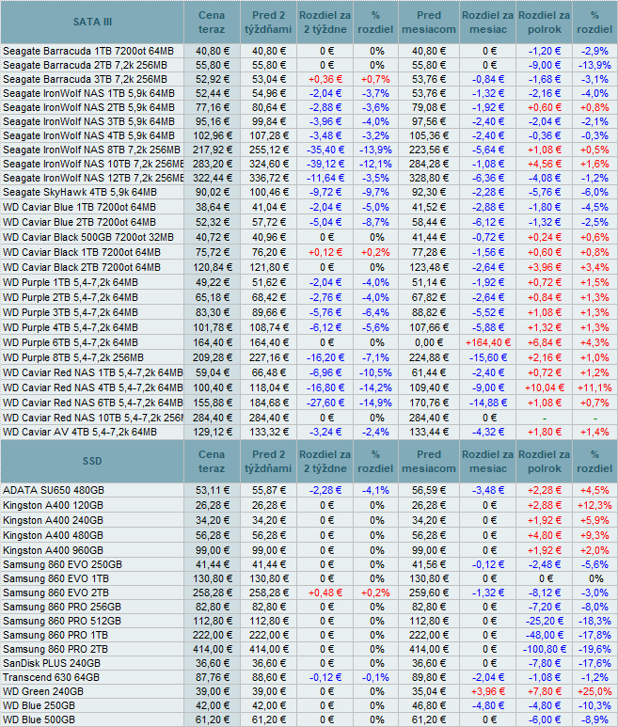The height and width of the screenshot is (727, 618).
Task: Click WD Caviar Black 2TB product name
Action: click(x=82, y=267)
